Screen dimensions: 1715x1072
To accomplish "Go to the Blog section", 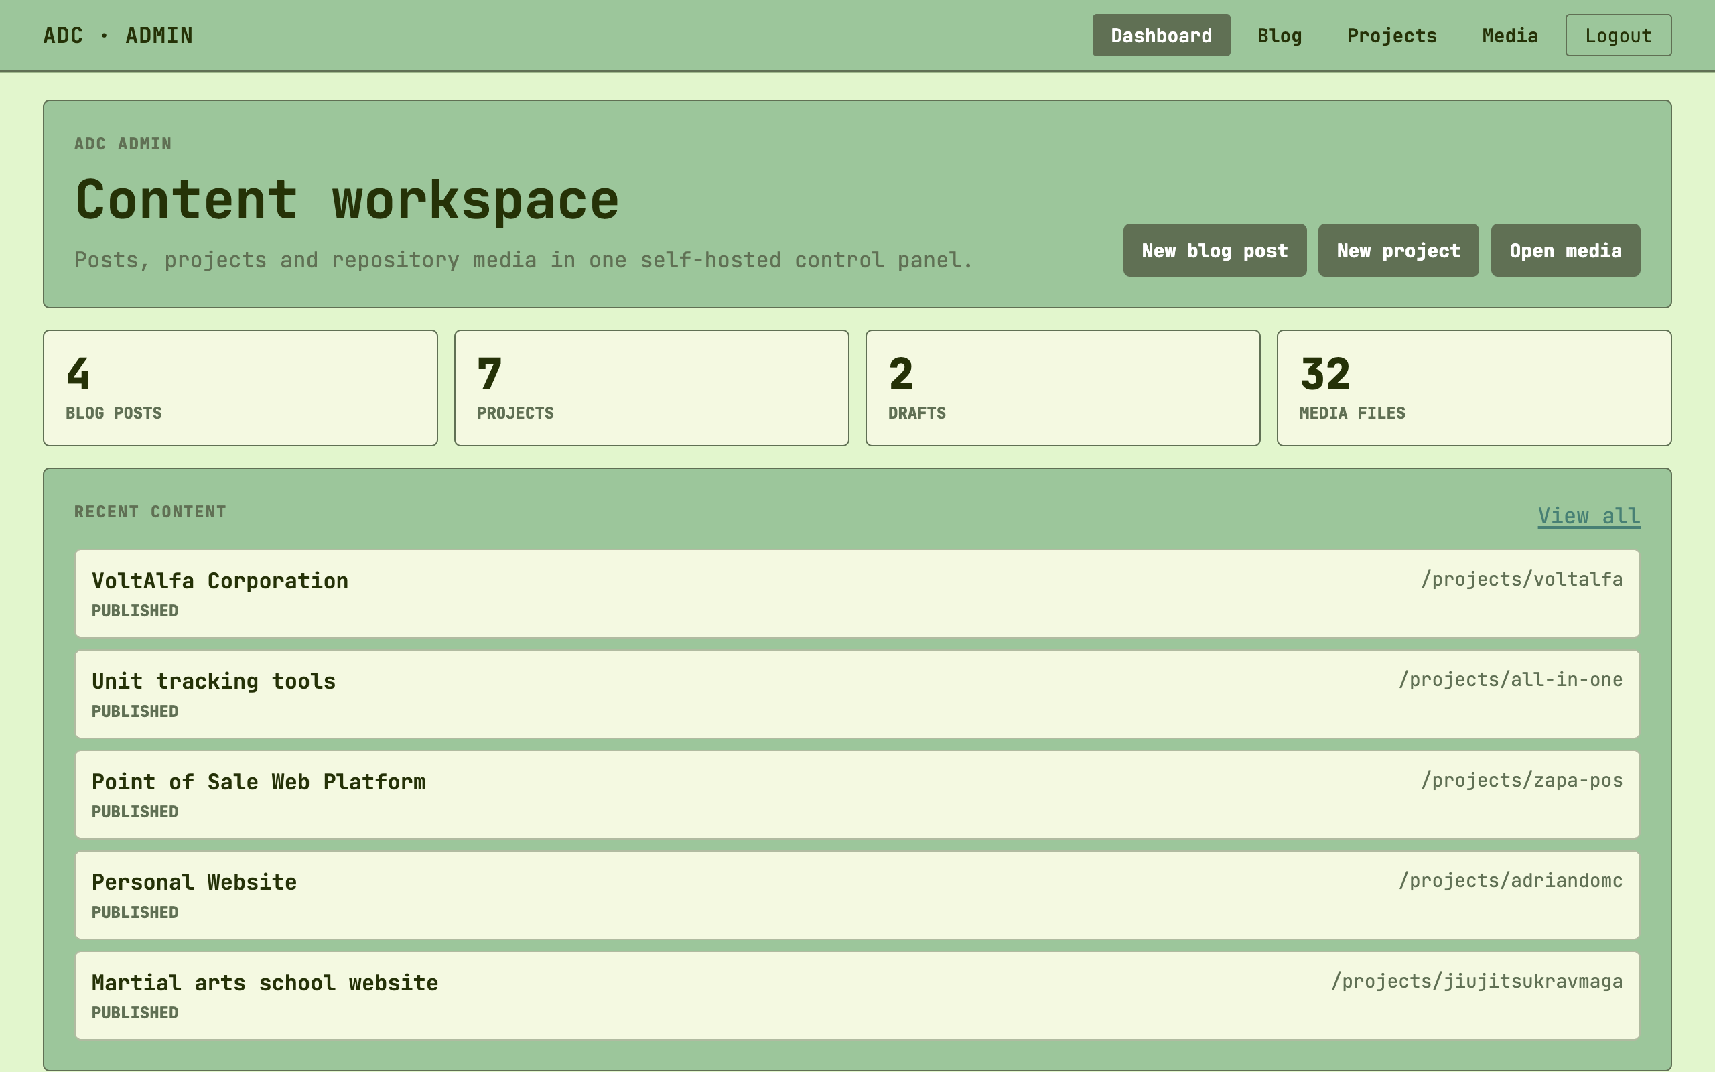I will [x=1279, y=36].
